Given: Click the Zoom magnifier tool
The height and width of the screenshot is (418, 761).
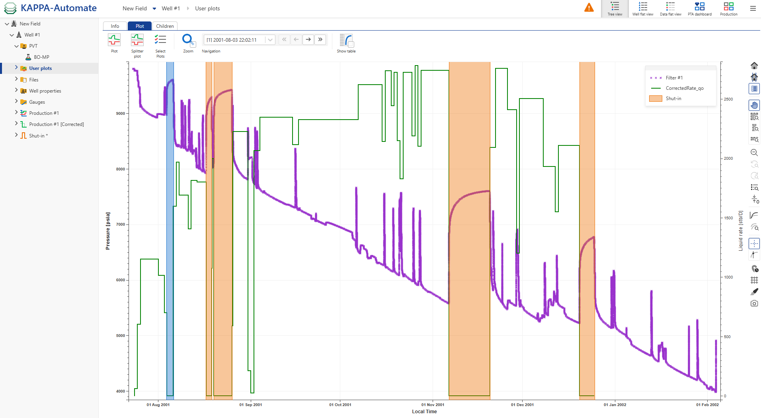Looking at the screenshot, I should [188, 40].
